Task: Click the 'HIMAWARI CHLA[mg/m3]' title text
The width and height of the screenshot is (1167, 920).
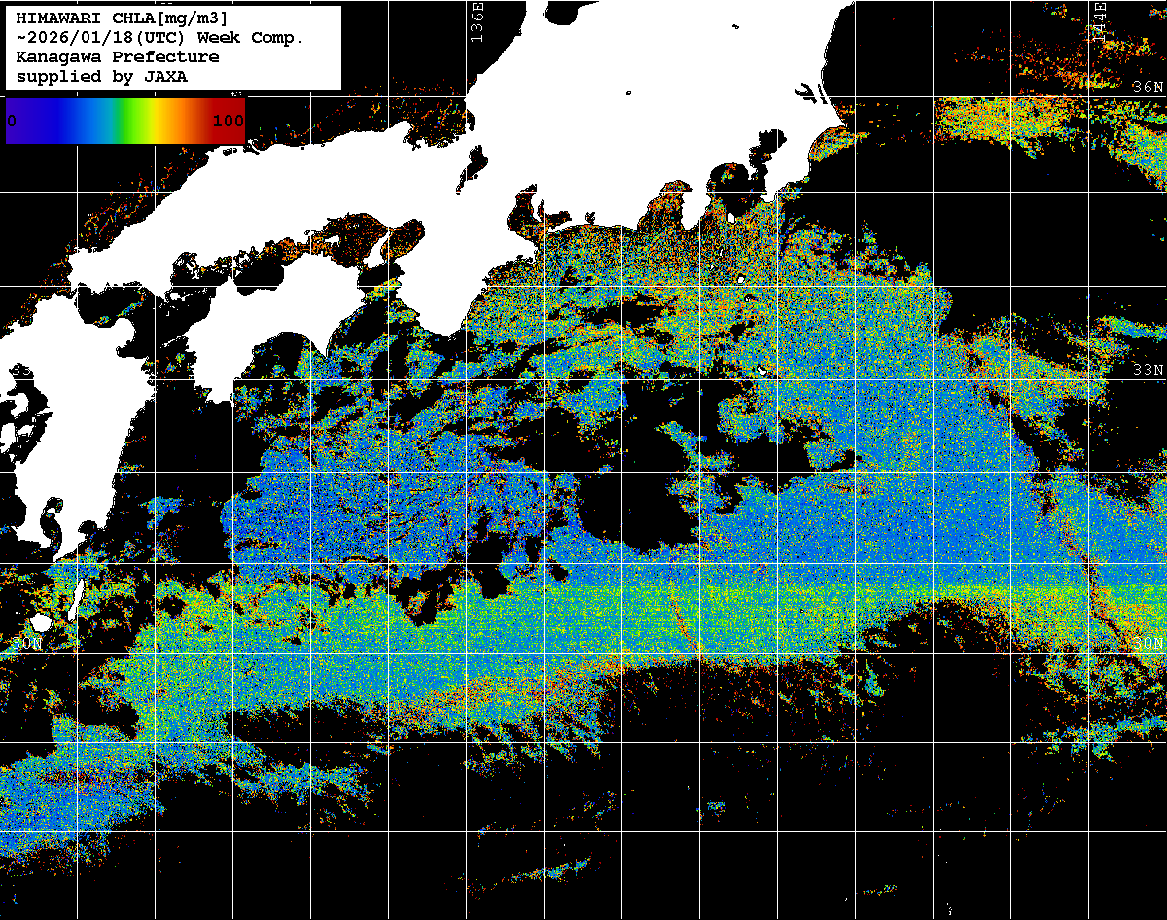Action: click(122, 18)
